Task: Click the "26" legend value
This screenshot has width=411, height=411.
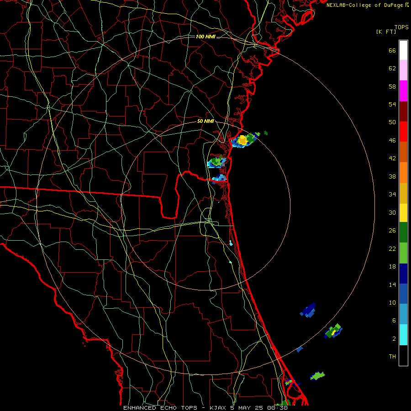Action: tap(392, 231)
